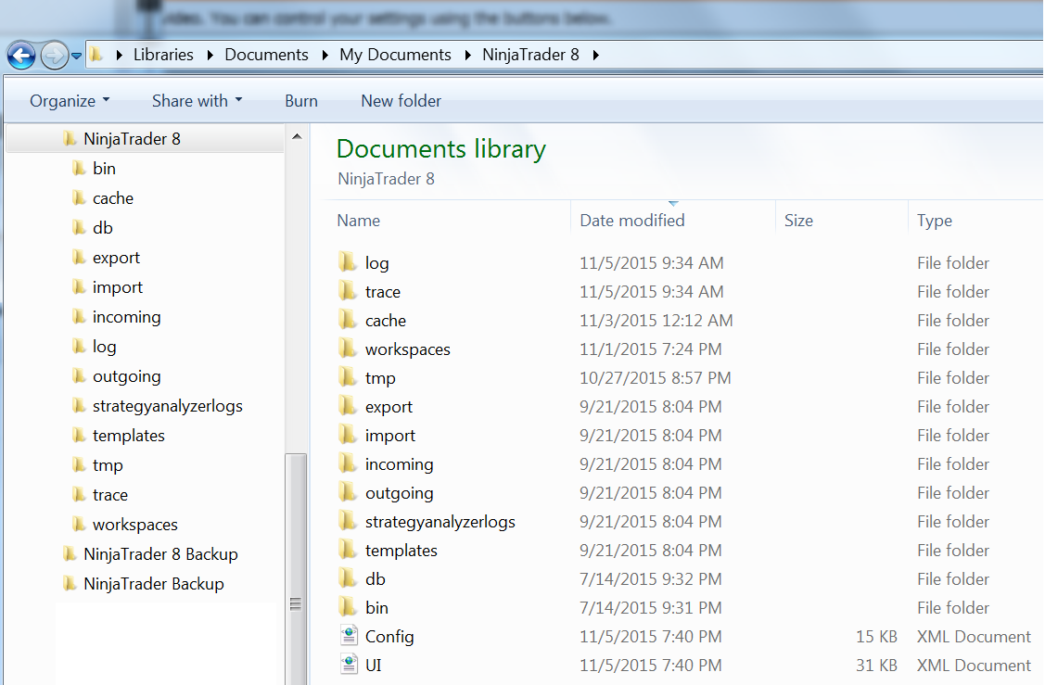Click the export folder icon in file list
Viewport: 1045px width, 685px height.
pos(347,406)
